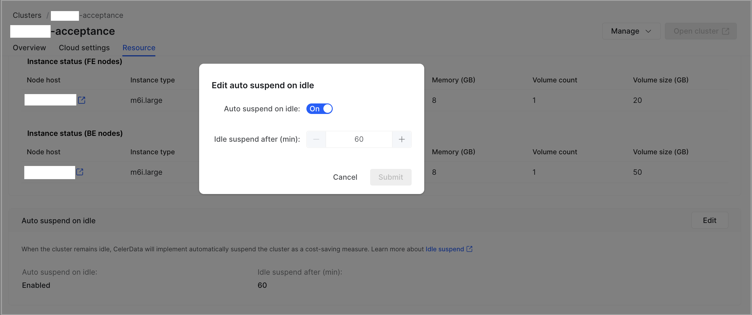Click Edit in the Auto suspend section
Image resolution: width=752 pixels, height=315 pixels.
click(x=710, y=220)
